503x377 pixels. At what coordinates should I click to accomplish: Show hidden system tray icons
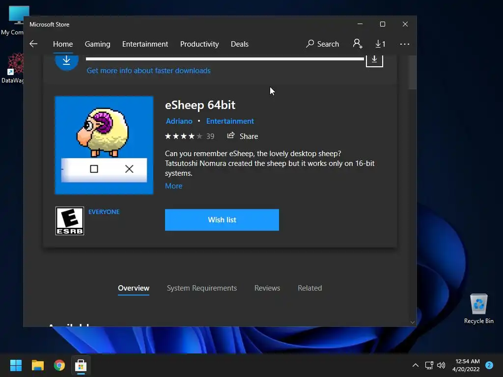point(416,365)
